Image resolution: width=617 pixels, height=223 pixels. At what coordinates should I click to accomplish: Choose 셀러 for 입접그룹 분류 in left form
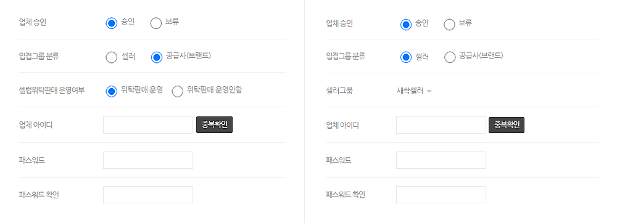(x=112, y=57)
